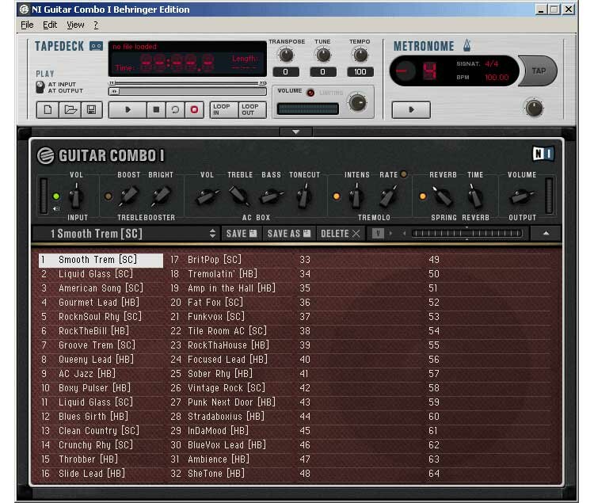Collapse the preset list with the up arrow
Image resolution: width=594 pixels, height=503 pixels.
click(x=546, y=234)
